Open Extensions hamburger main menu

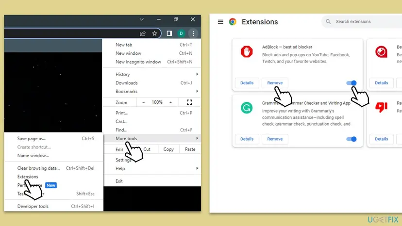tap(220, 22)
